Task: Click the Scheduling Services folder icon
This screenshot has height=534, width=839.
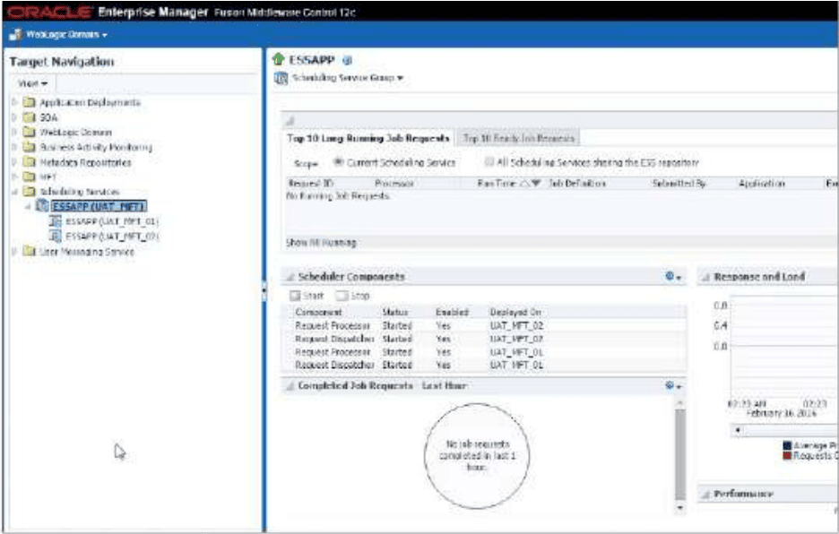Action: point(29,192)
